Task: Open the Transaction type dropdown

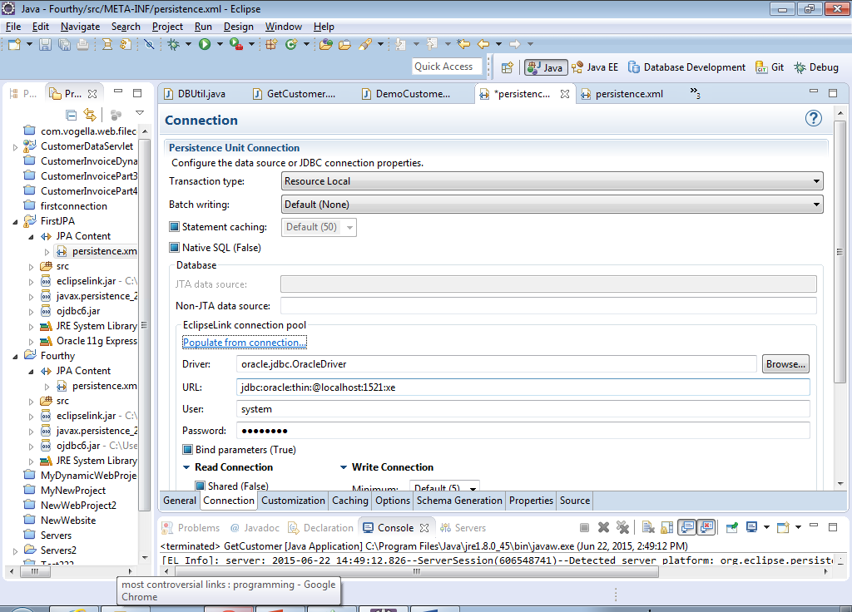Action: click(x=552, y=181)
